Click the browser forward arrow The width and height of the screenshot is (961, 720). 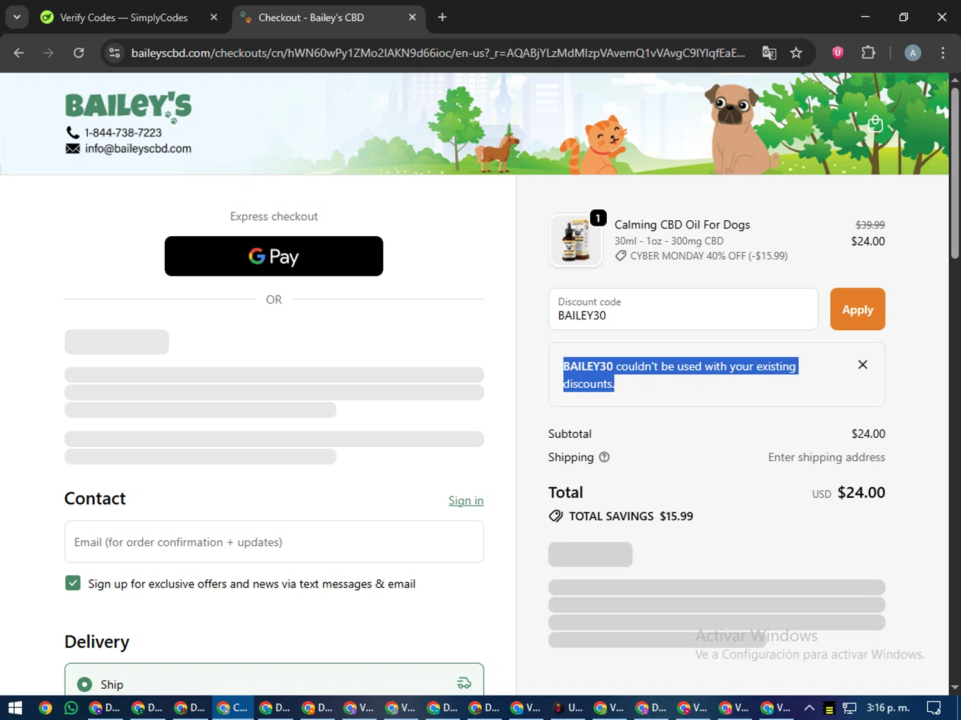[49, 53]
